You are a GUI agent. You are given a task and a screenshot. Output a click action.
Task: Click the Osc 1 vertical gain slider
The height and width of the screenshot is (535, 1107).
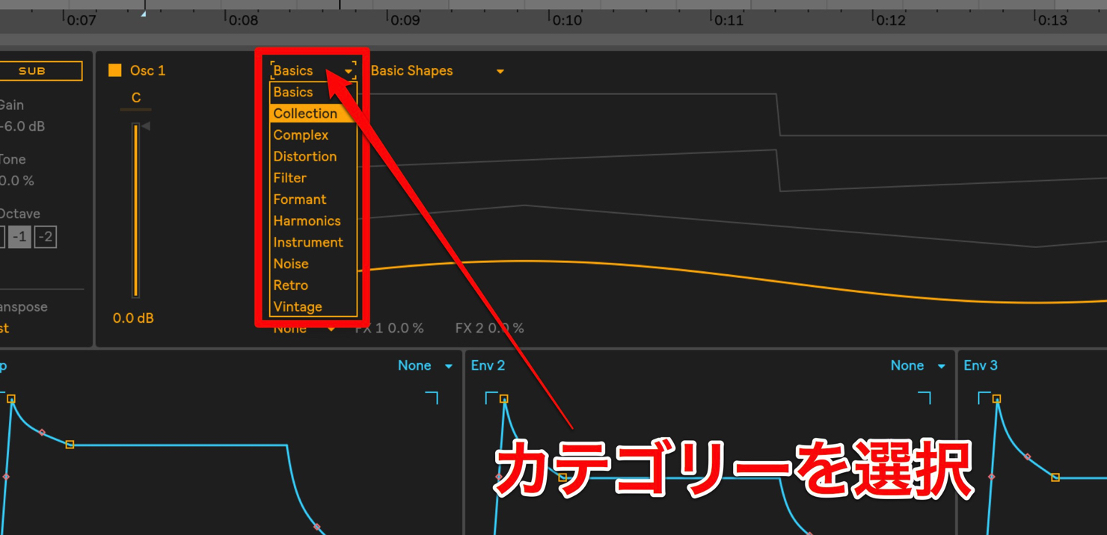pos(135,211)
